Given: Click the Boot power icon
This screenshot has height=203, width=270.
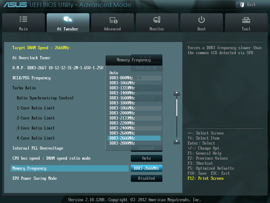Looking at the screenshot, I should 201,20.
